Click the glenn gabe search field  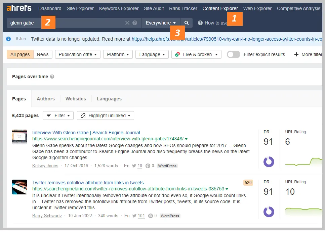coord(74,23)
